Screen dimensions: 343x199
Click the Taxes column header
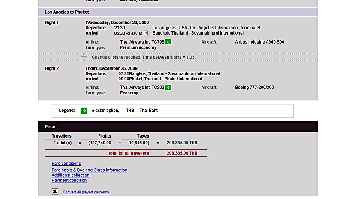pyautogui.click(x=143, y=136)
